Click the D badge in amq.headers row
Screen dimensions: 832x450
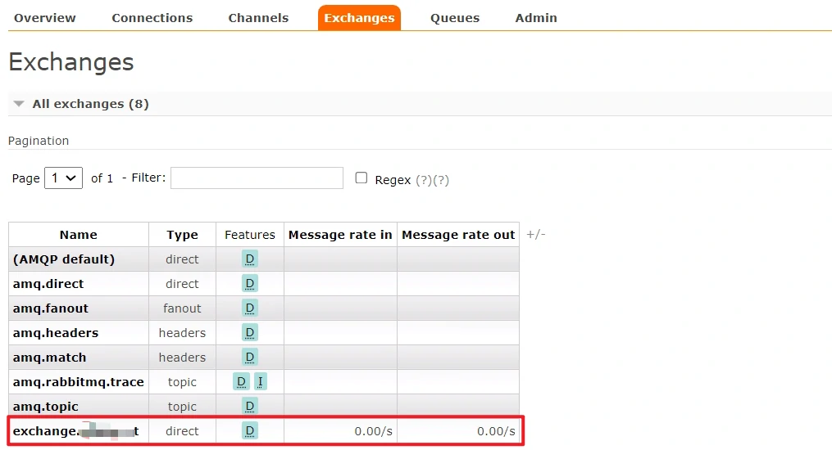point(250,333)
